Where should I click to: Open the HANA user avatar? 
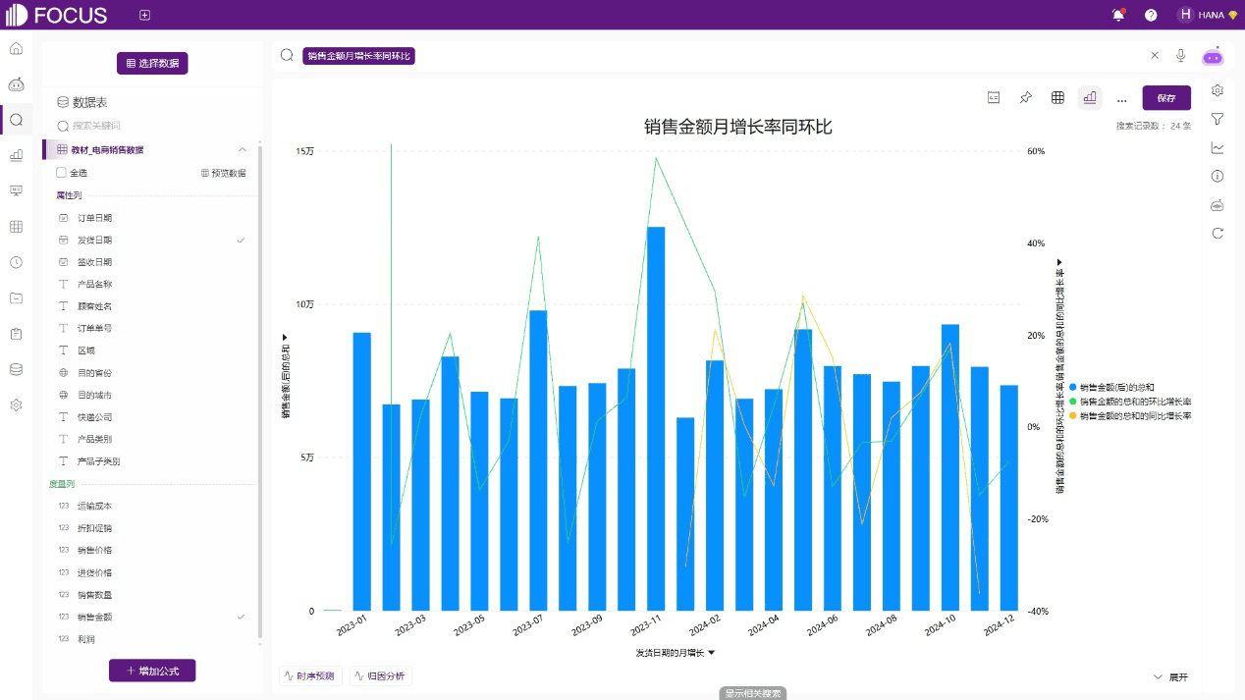1185,15
